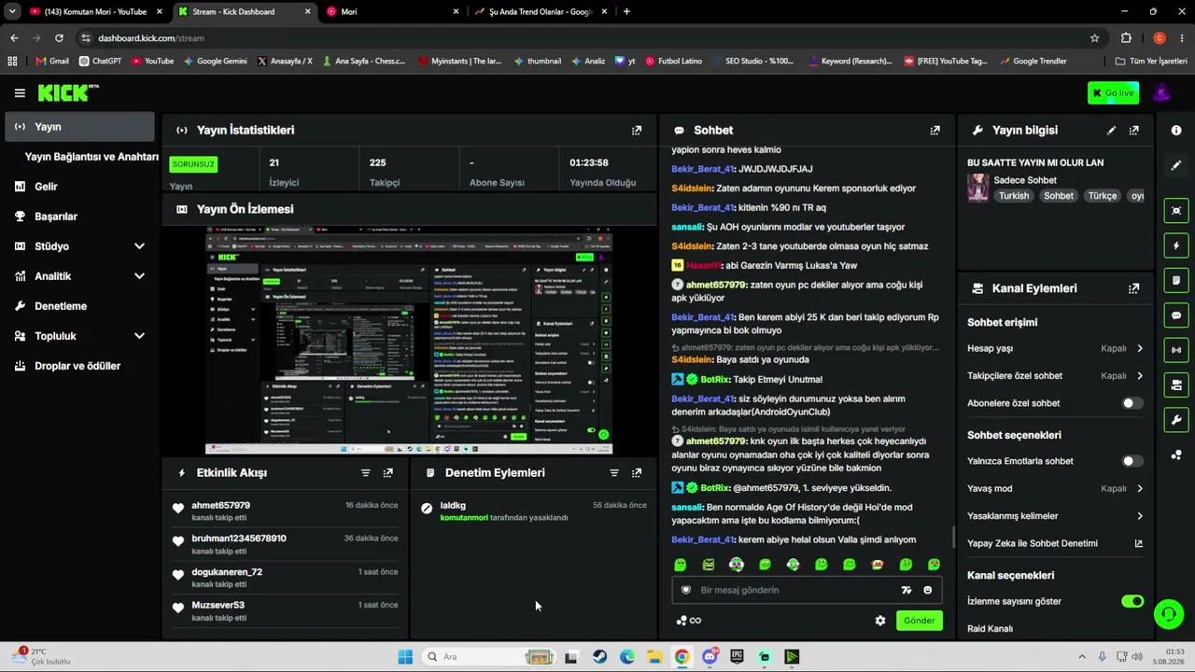Toggle the channel actions widget icon in right rail
Image resolution: width=1195 pixels, height=672 pixels.
(x=1176, y=385)
